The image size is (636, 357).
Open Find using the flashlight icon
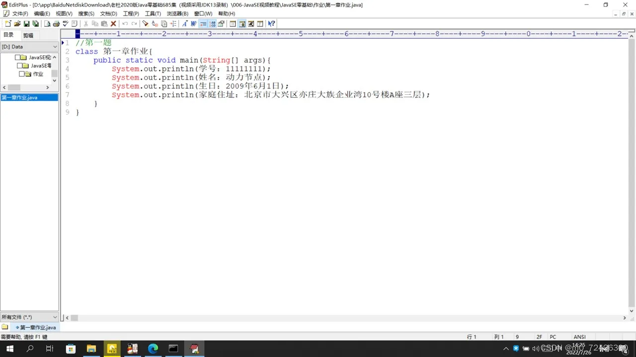[146, 23]
